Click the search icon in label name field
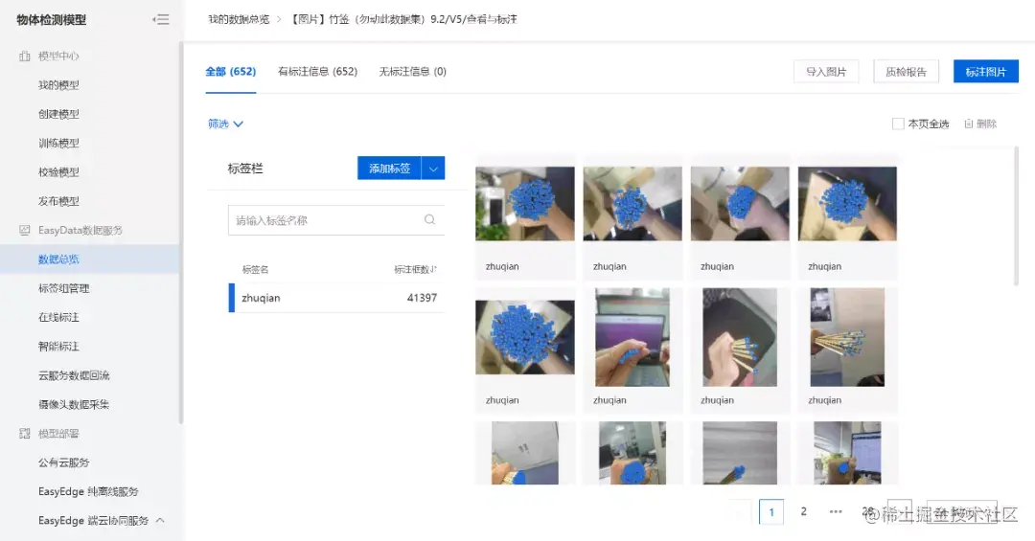Screen dimensions: 1035x541 (429, 219)
